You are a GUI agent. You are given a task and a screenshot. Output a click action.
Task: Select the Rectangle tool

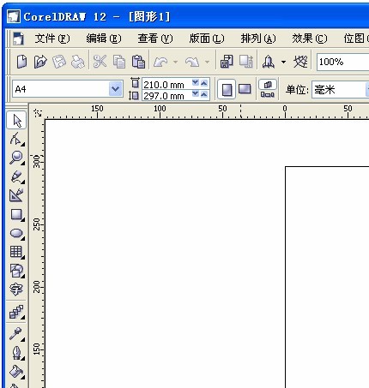click(16, 214)
